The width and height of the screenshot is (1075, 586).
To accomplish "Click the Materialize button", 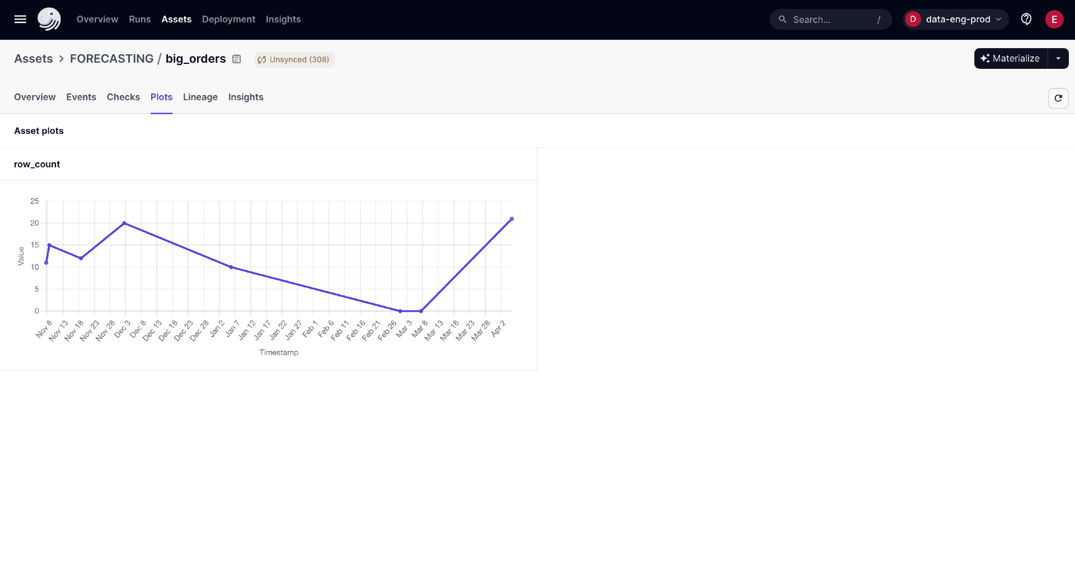I will point(1011,58).
